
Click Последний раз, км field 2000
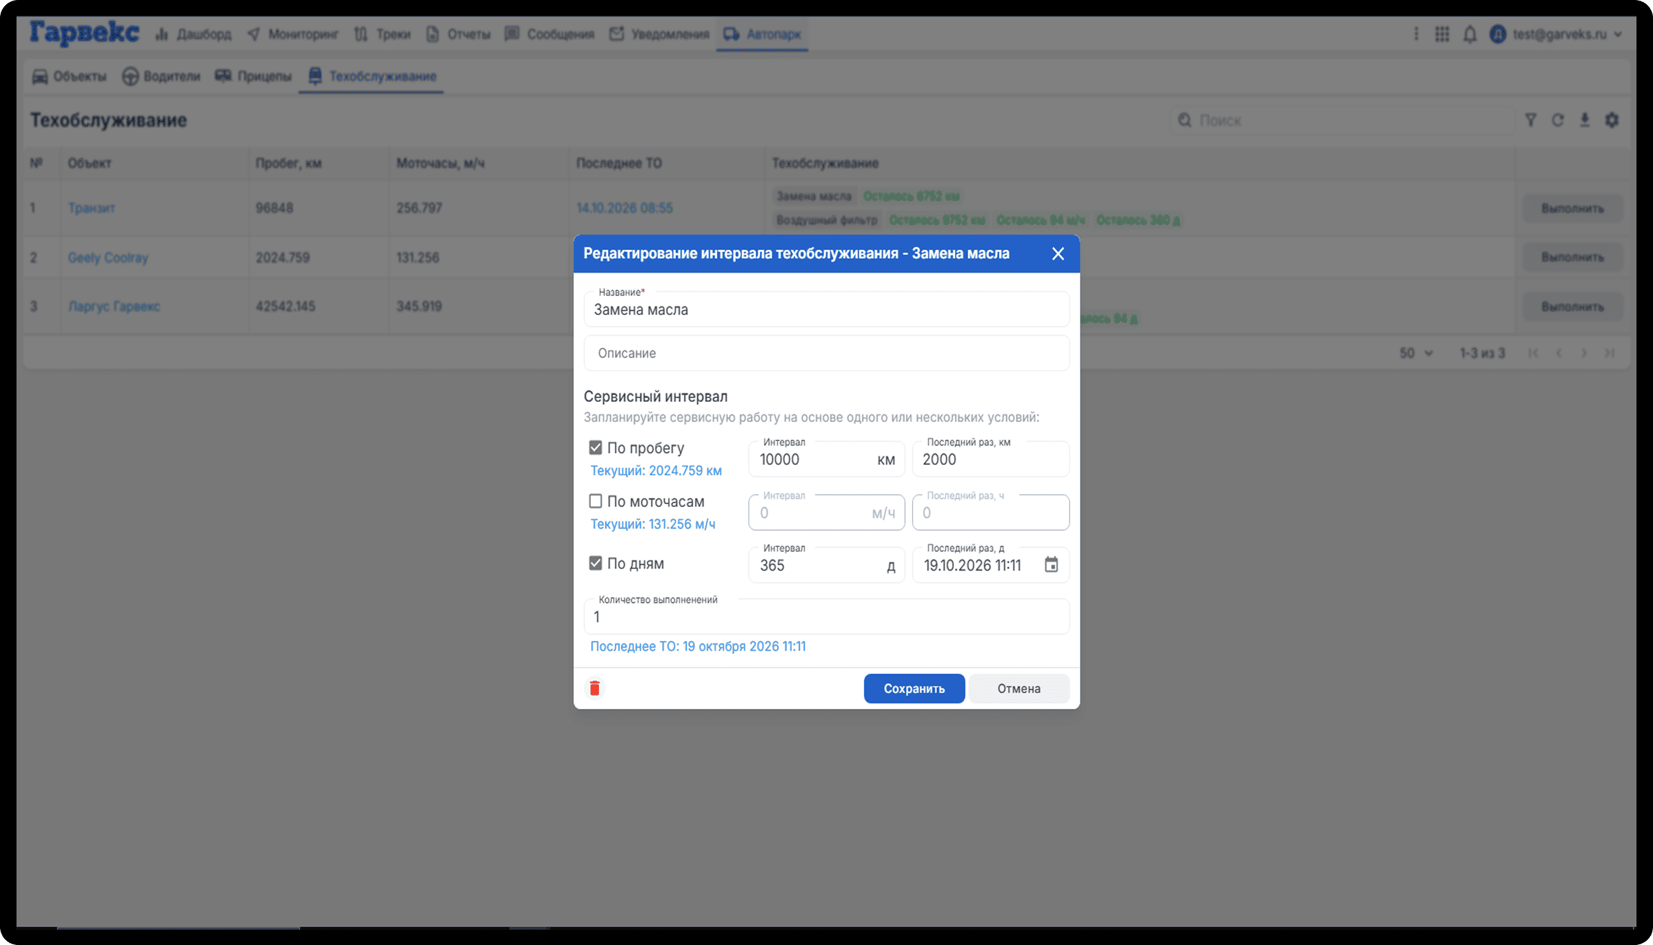(990, 459)
